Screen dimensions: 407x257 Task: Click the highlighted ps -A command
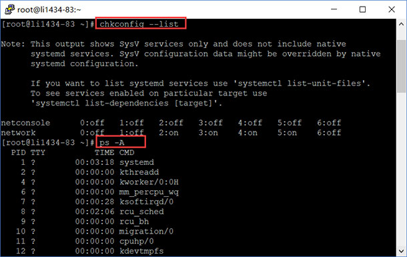pyautogui.click(x=112, y=143)
